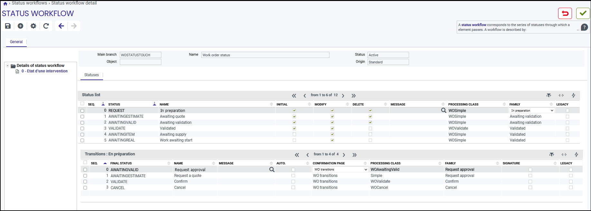The width and height of the screenshot is (591, 211).
Task: Click the refresh reload icon
Action: click(46, 26)
